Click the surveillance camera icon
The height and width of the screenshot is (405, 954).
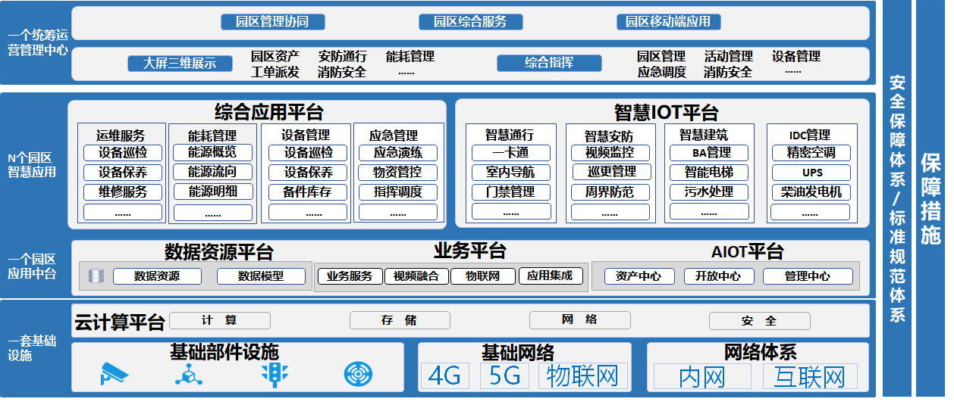tap(115, 374)
